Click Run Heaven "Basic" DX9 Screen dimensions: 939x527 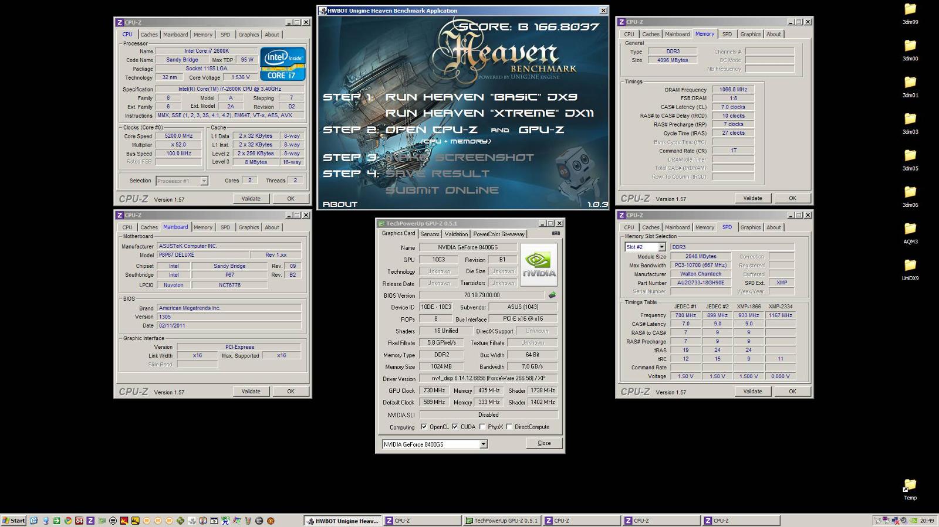[x=481, y=97]
